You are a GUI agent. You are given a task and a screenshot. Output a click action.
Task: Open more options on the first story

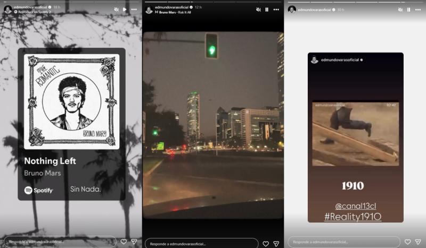(x=134, y=9)
